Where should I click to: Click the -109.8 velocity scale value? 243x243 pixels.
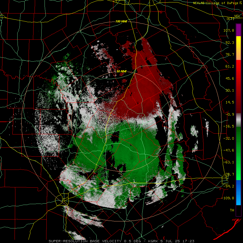coord(228,198)
